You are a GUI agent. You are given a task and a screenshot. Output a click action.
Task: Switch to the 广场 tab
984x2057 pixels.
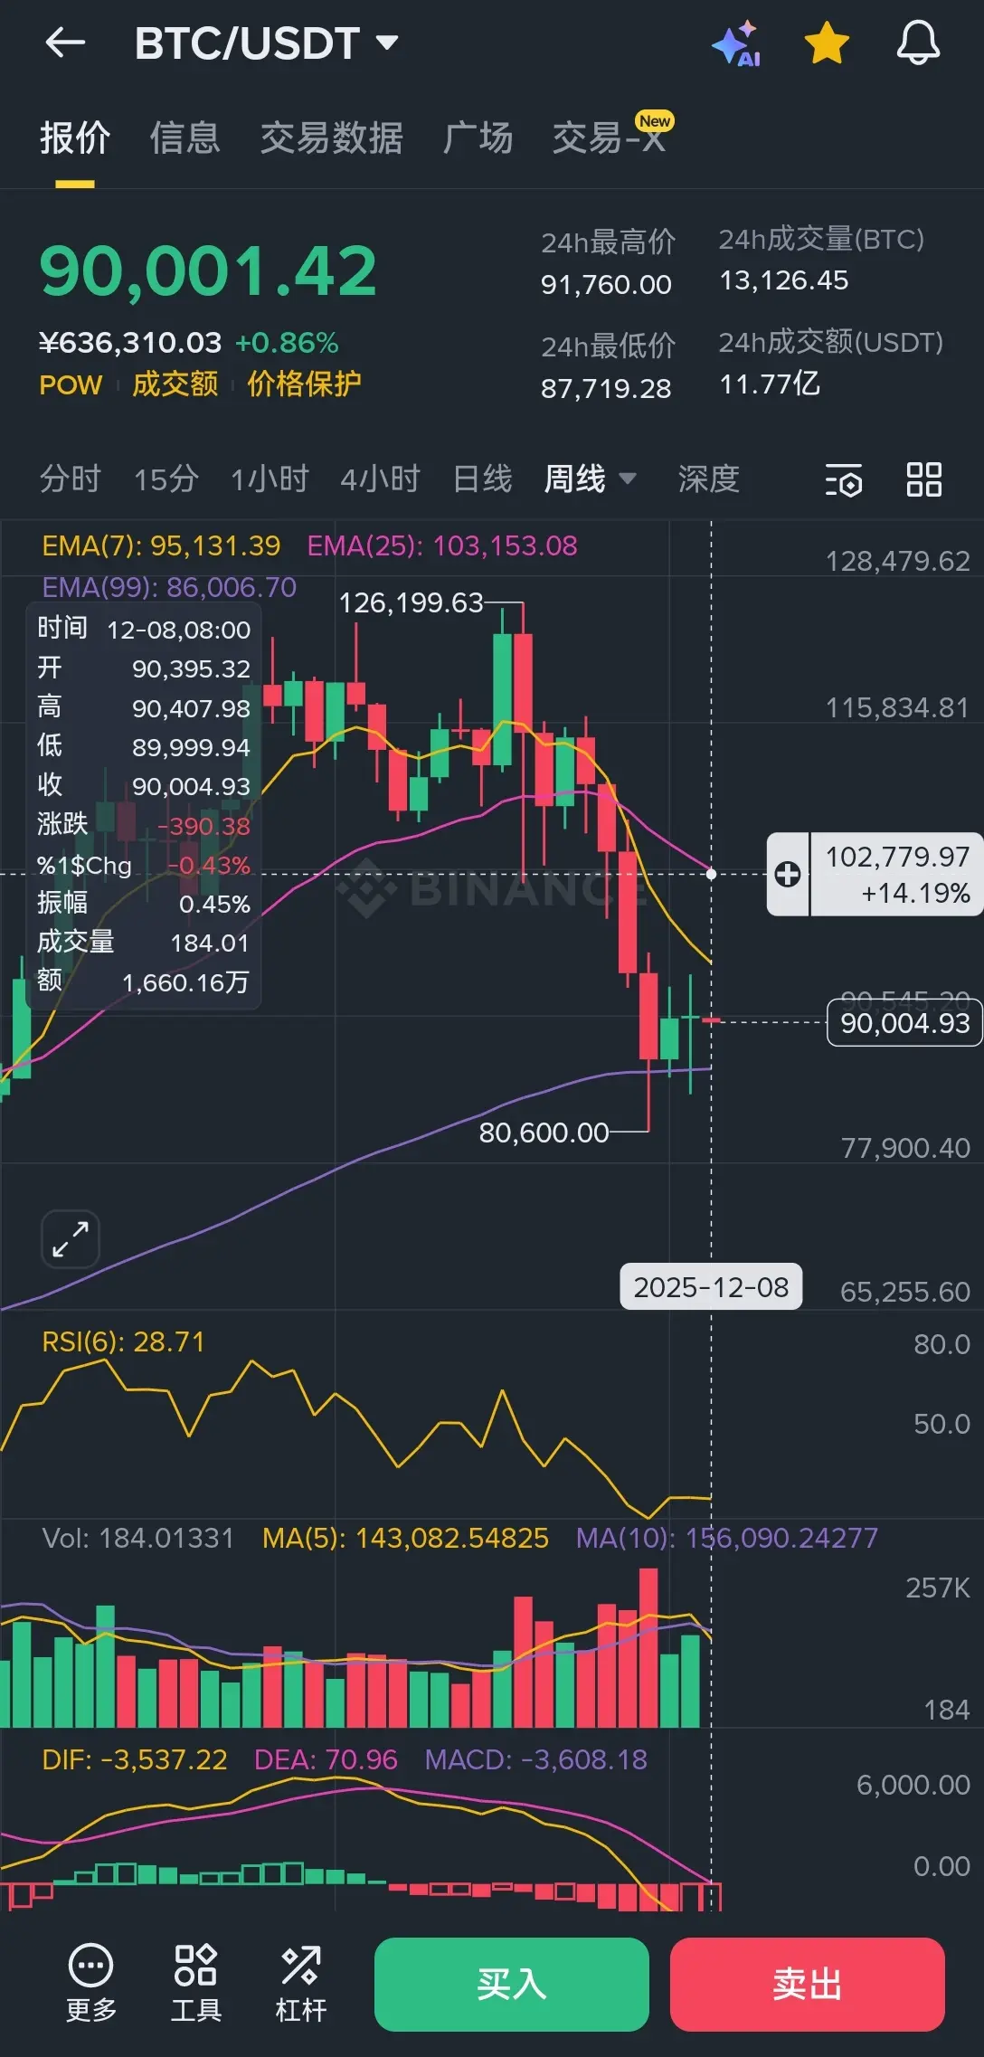coord(478,138)
